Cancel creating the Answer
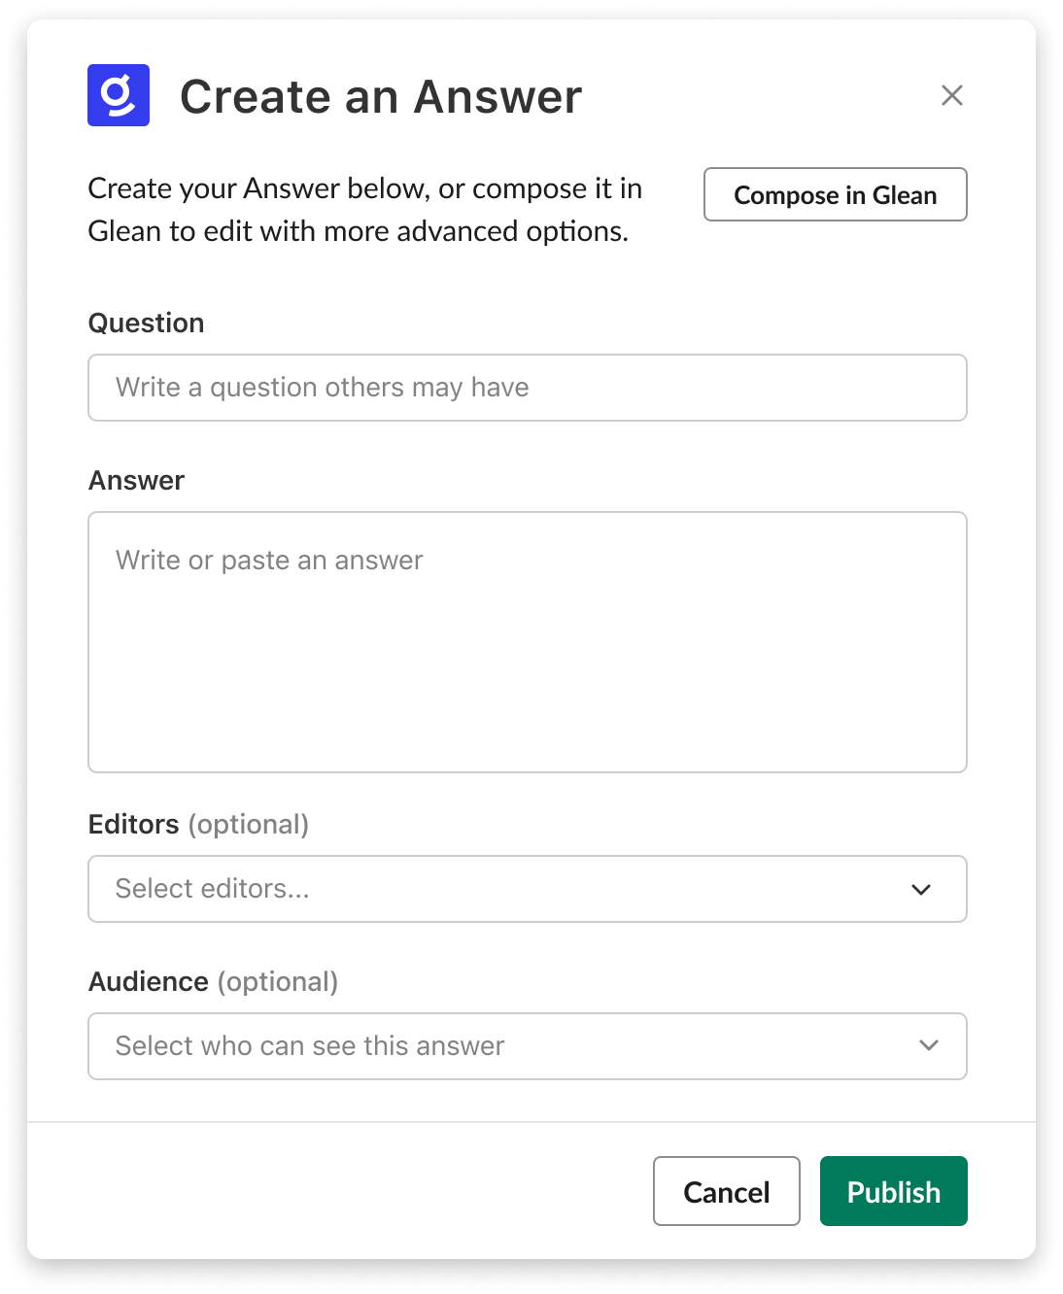Image resolution: width=1063 pixels, height=1294 pixels. click(726, 1191)
